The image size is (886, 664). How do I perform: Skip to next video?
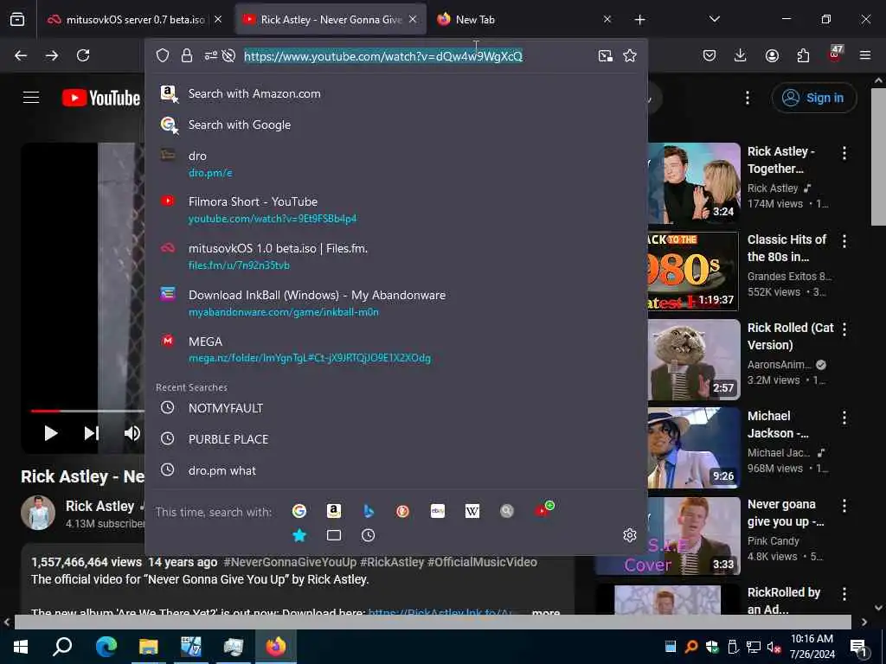[92, 433]
